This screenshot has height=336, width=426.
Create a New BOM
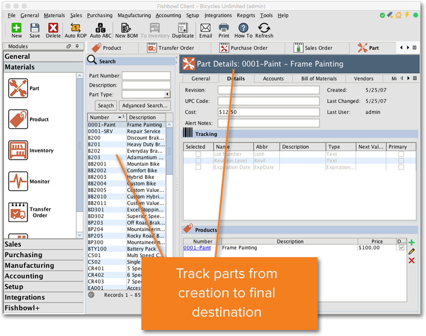click(x=126, y=30)
